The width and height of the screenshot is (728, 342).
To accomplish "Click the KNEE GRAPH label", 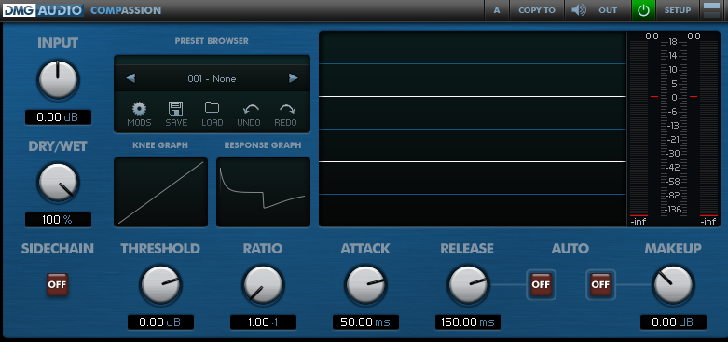I will (x=160, y=145).
